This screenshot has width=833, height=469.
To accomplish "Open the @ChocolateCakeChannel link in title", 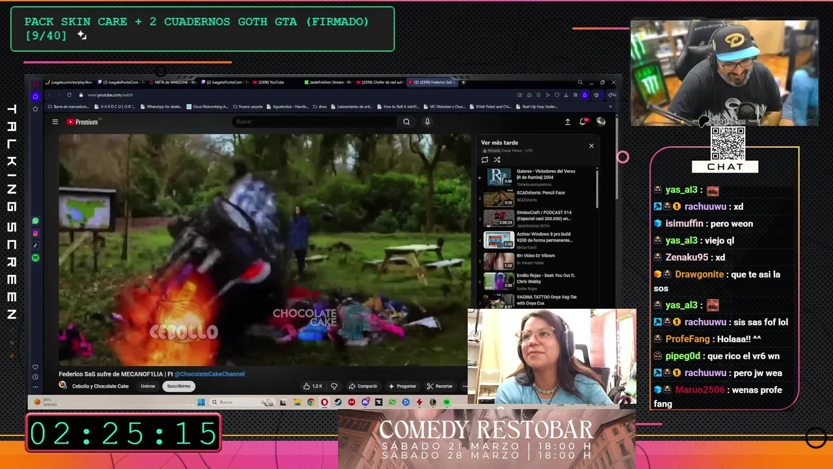I will click(210, 374).
